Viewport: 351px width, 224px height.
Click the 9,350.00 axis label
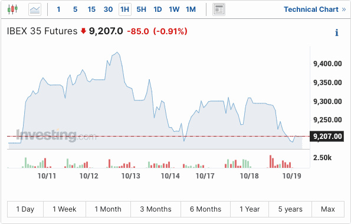point(327,83)
